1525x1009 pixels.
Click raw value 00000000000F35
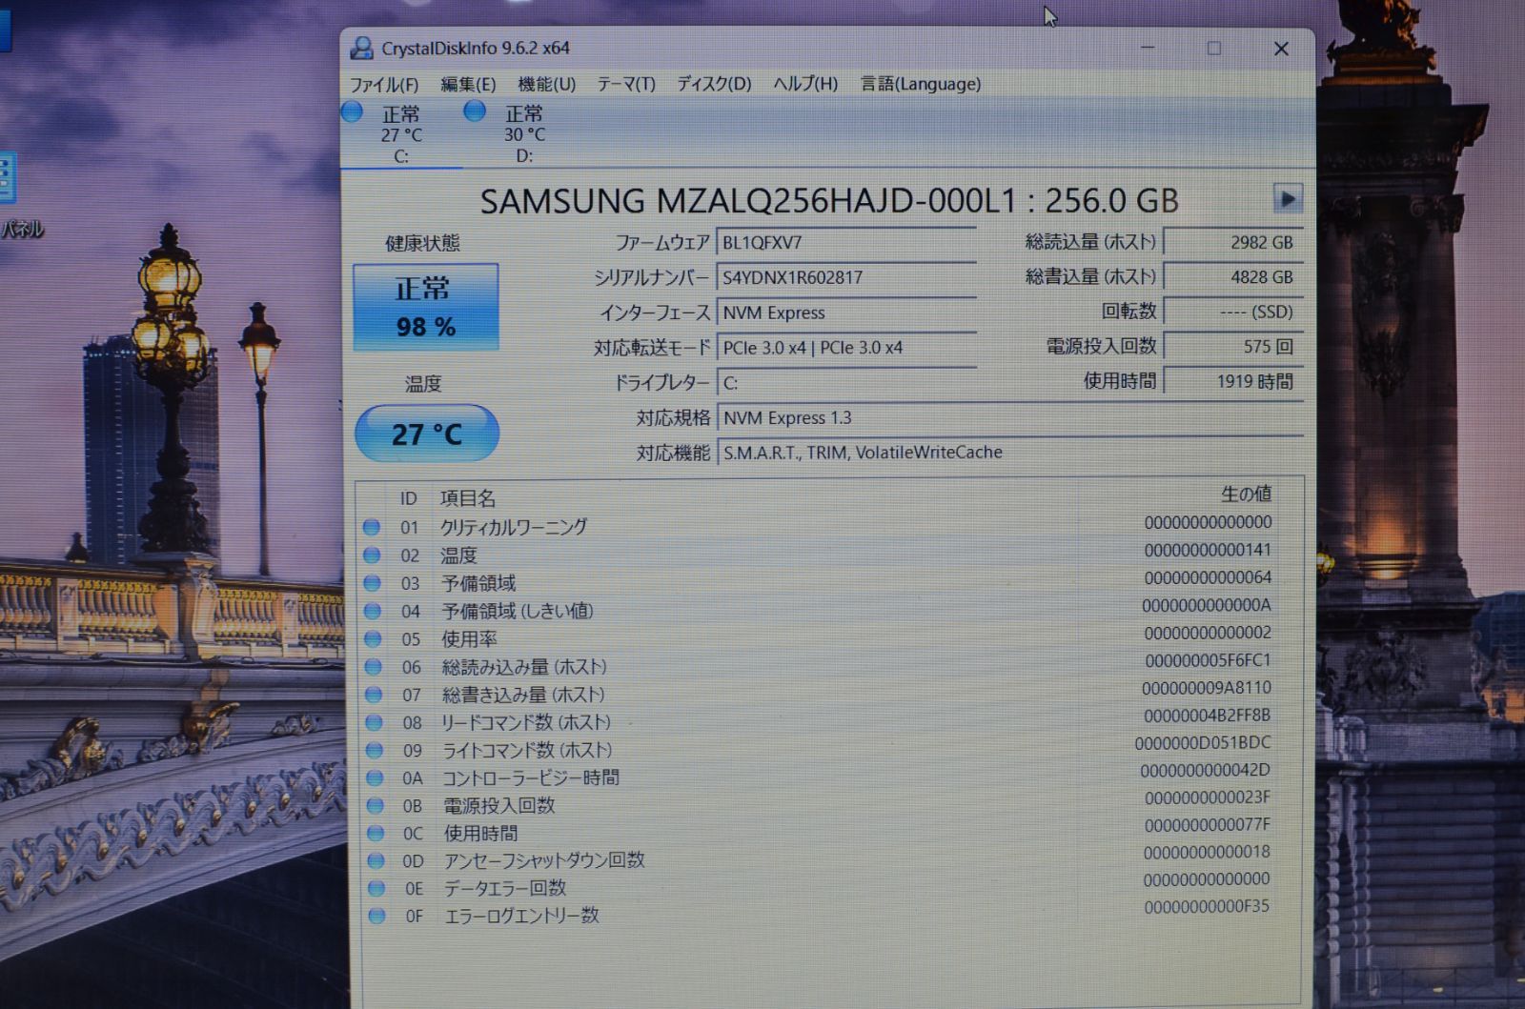coord(1207,906)
